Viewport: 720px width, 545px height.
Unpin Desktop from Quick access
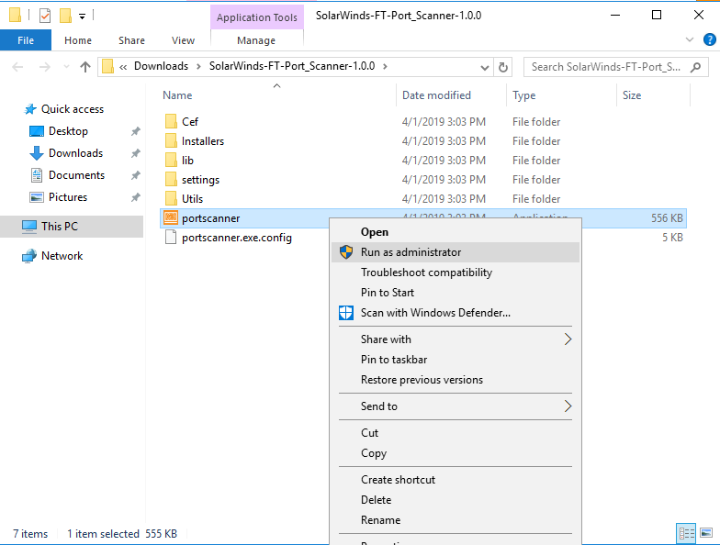tap(136, 131)
